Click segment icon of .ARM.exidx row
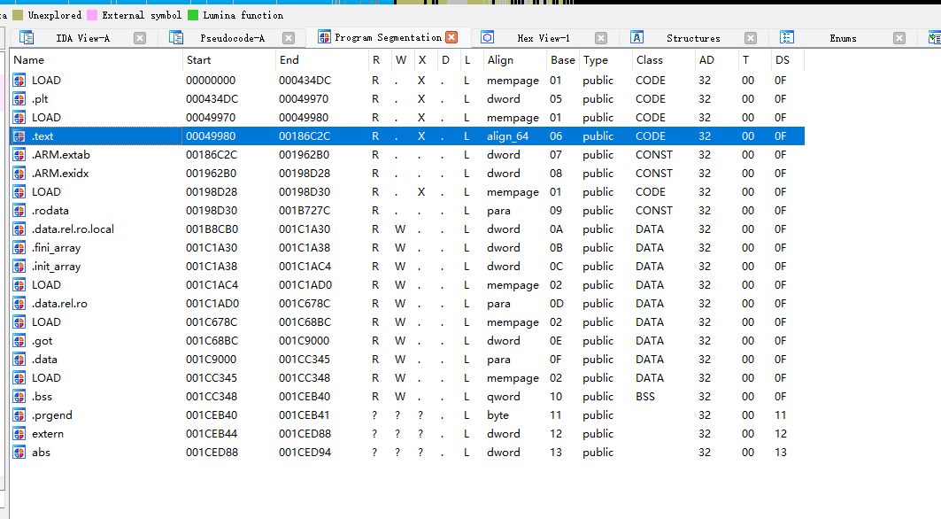 click(19, 174)
